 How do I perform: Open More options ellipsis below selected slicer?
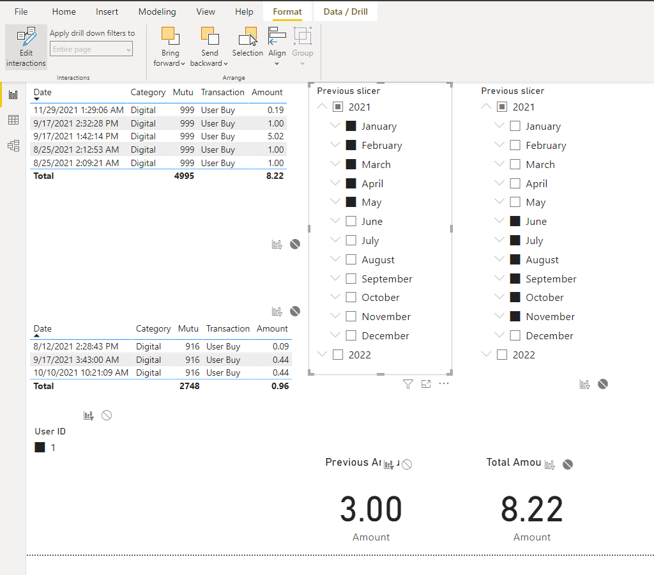click(x=444, y=383)
